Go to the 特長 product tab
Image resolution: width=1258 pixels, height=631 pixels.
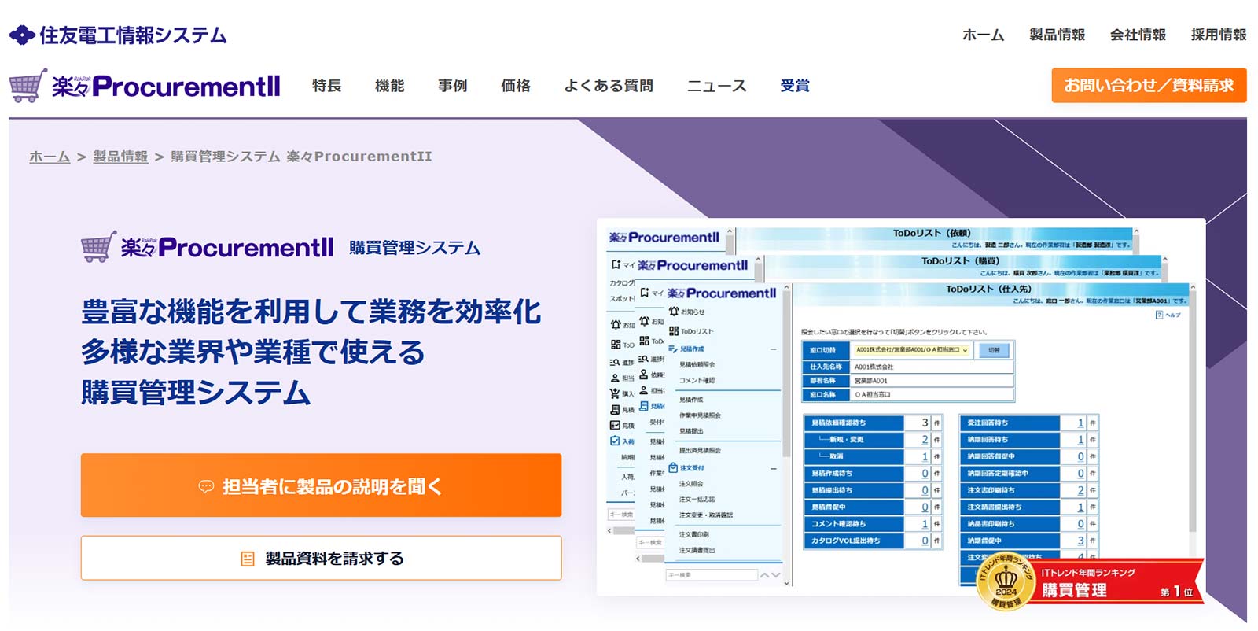(326, 86)
